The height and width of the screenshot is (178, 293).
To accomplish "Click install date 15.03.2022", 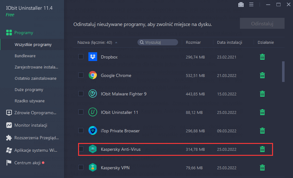I will click(x=227, y=94).
